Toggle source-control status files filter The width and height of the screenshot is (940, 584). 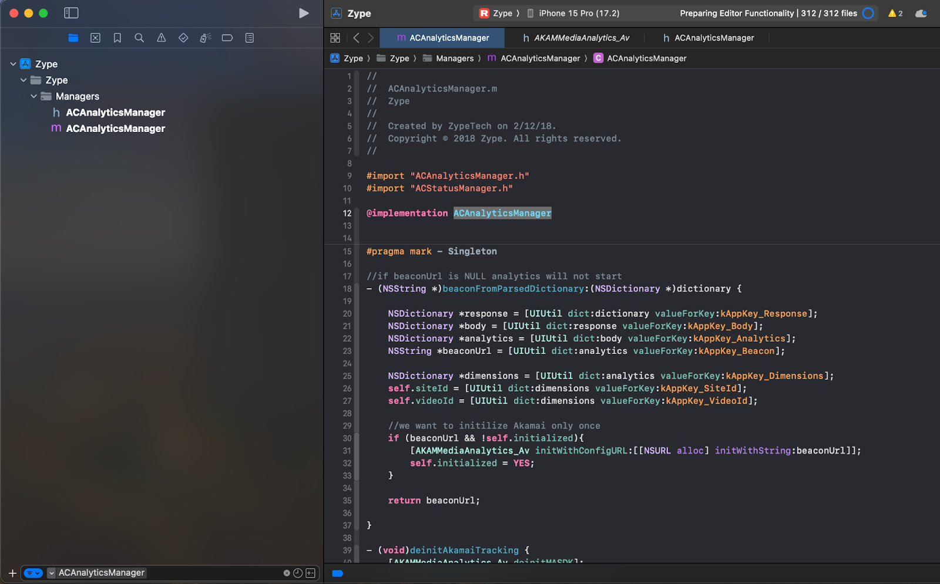pyautogui.click(x=310, y=573)
